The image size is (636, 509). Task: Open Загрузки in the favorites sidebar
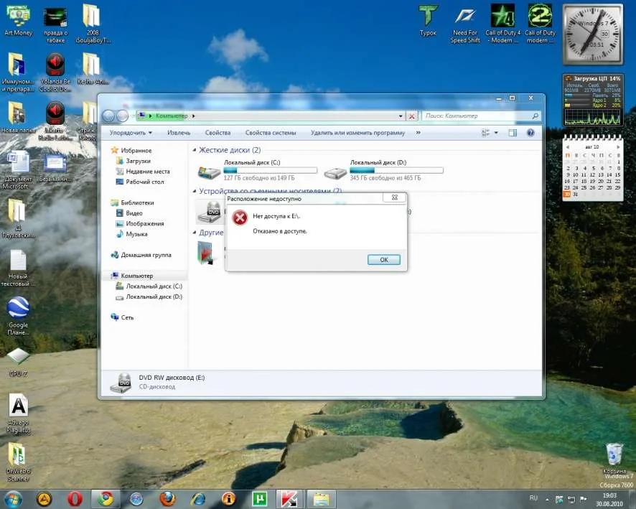coord(138,162)
